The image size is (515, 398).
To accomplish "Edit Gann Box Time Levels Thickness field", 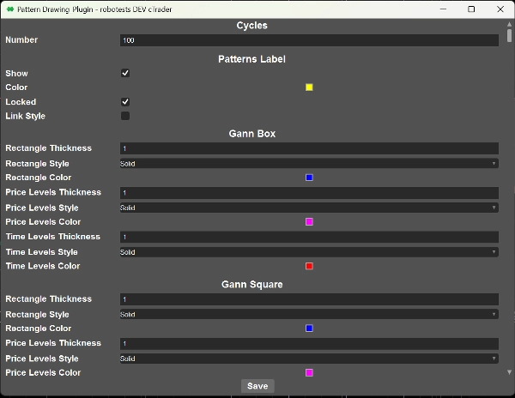I will pyautogui.click(x=309, y=237).
